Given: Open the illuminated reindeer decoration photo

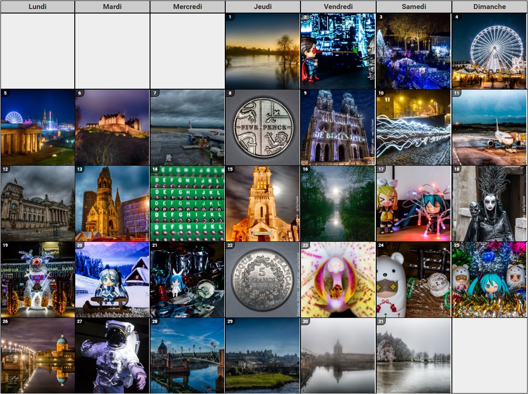Looking at the screenshot, I should coord(37,280).
